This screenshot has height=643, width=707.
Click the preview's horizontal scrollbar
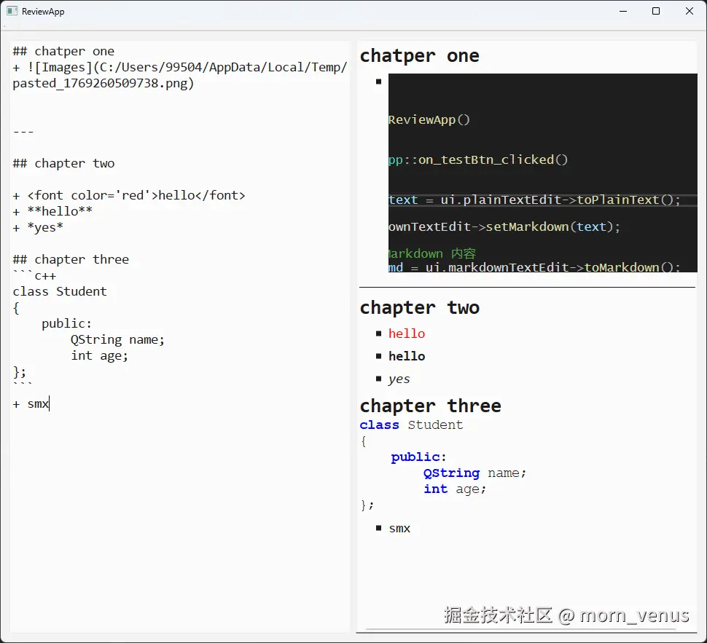point(521,628)
